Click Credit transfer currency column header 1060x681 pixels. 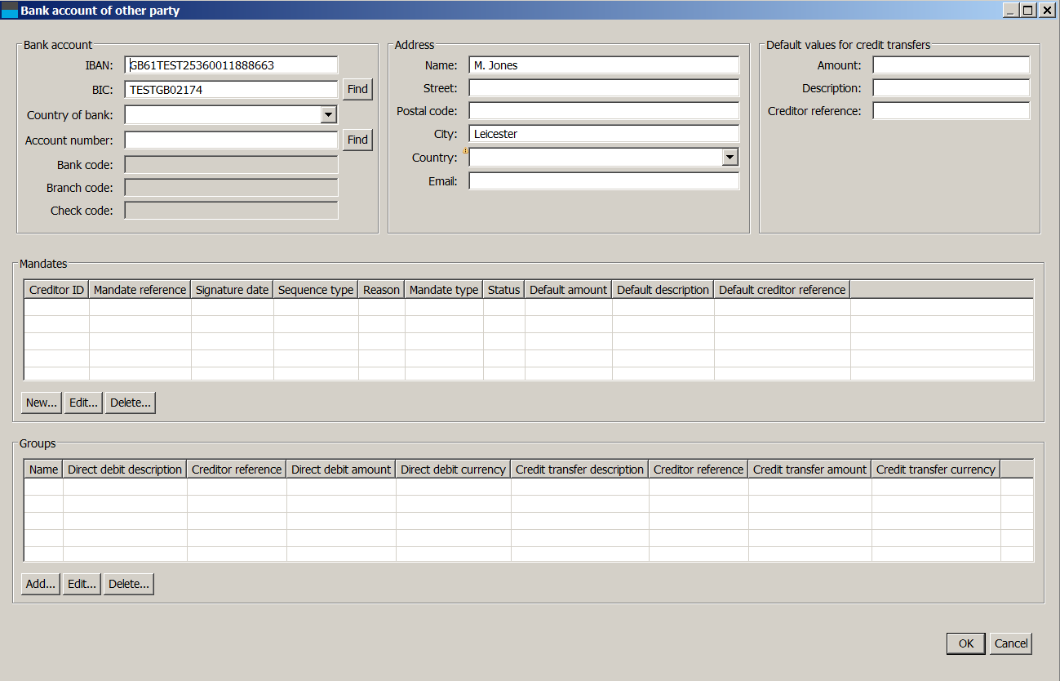click(936, 470)
